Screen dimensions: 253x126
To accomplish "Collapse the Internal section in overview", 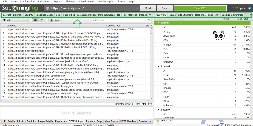I will [x=159, y=23].
